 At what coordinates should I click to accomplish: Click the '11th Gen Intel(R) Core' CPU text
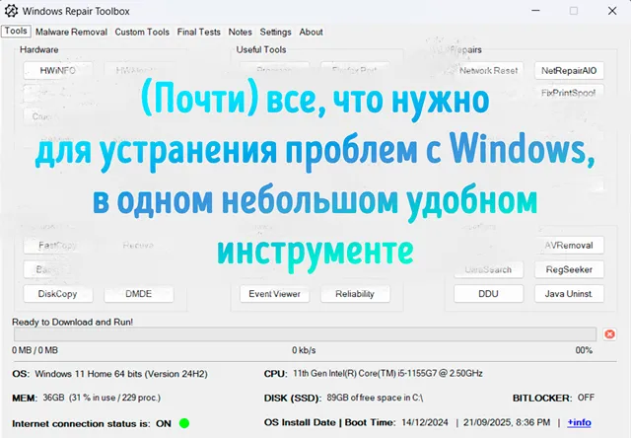coord(387,374)
